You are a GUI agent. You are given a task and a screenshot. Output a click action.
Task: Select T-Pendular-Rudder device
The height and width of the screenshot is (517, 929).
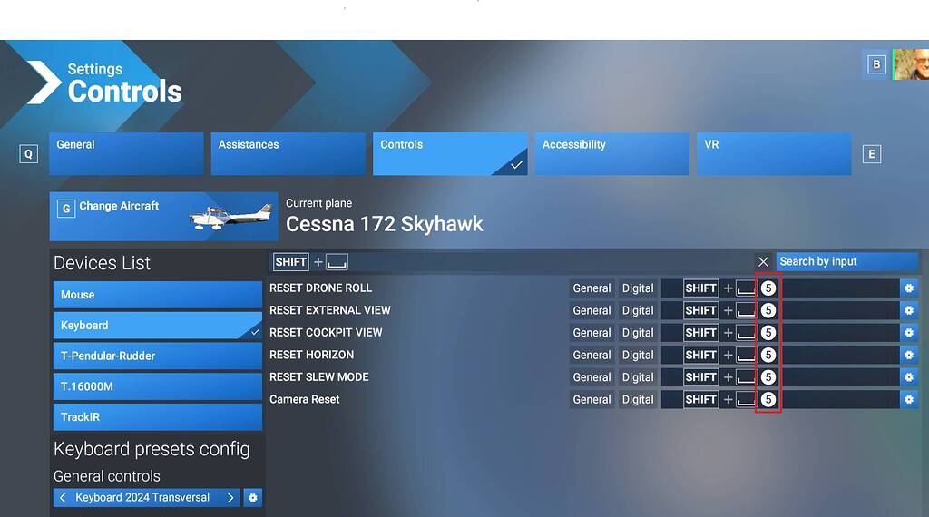pos(158,356)
